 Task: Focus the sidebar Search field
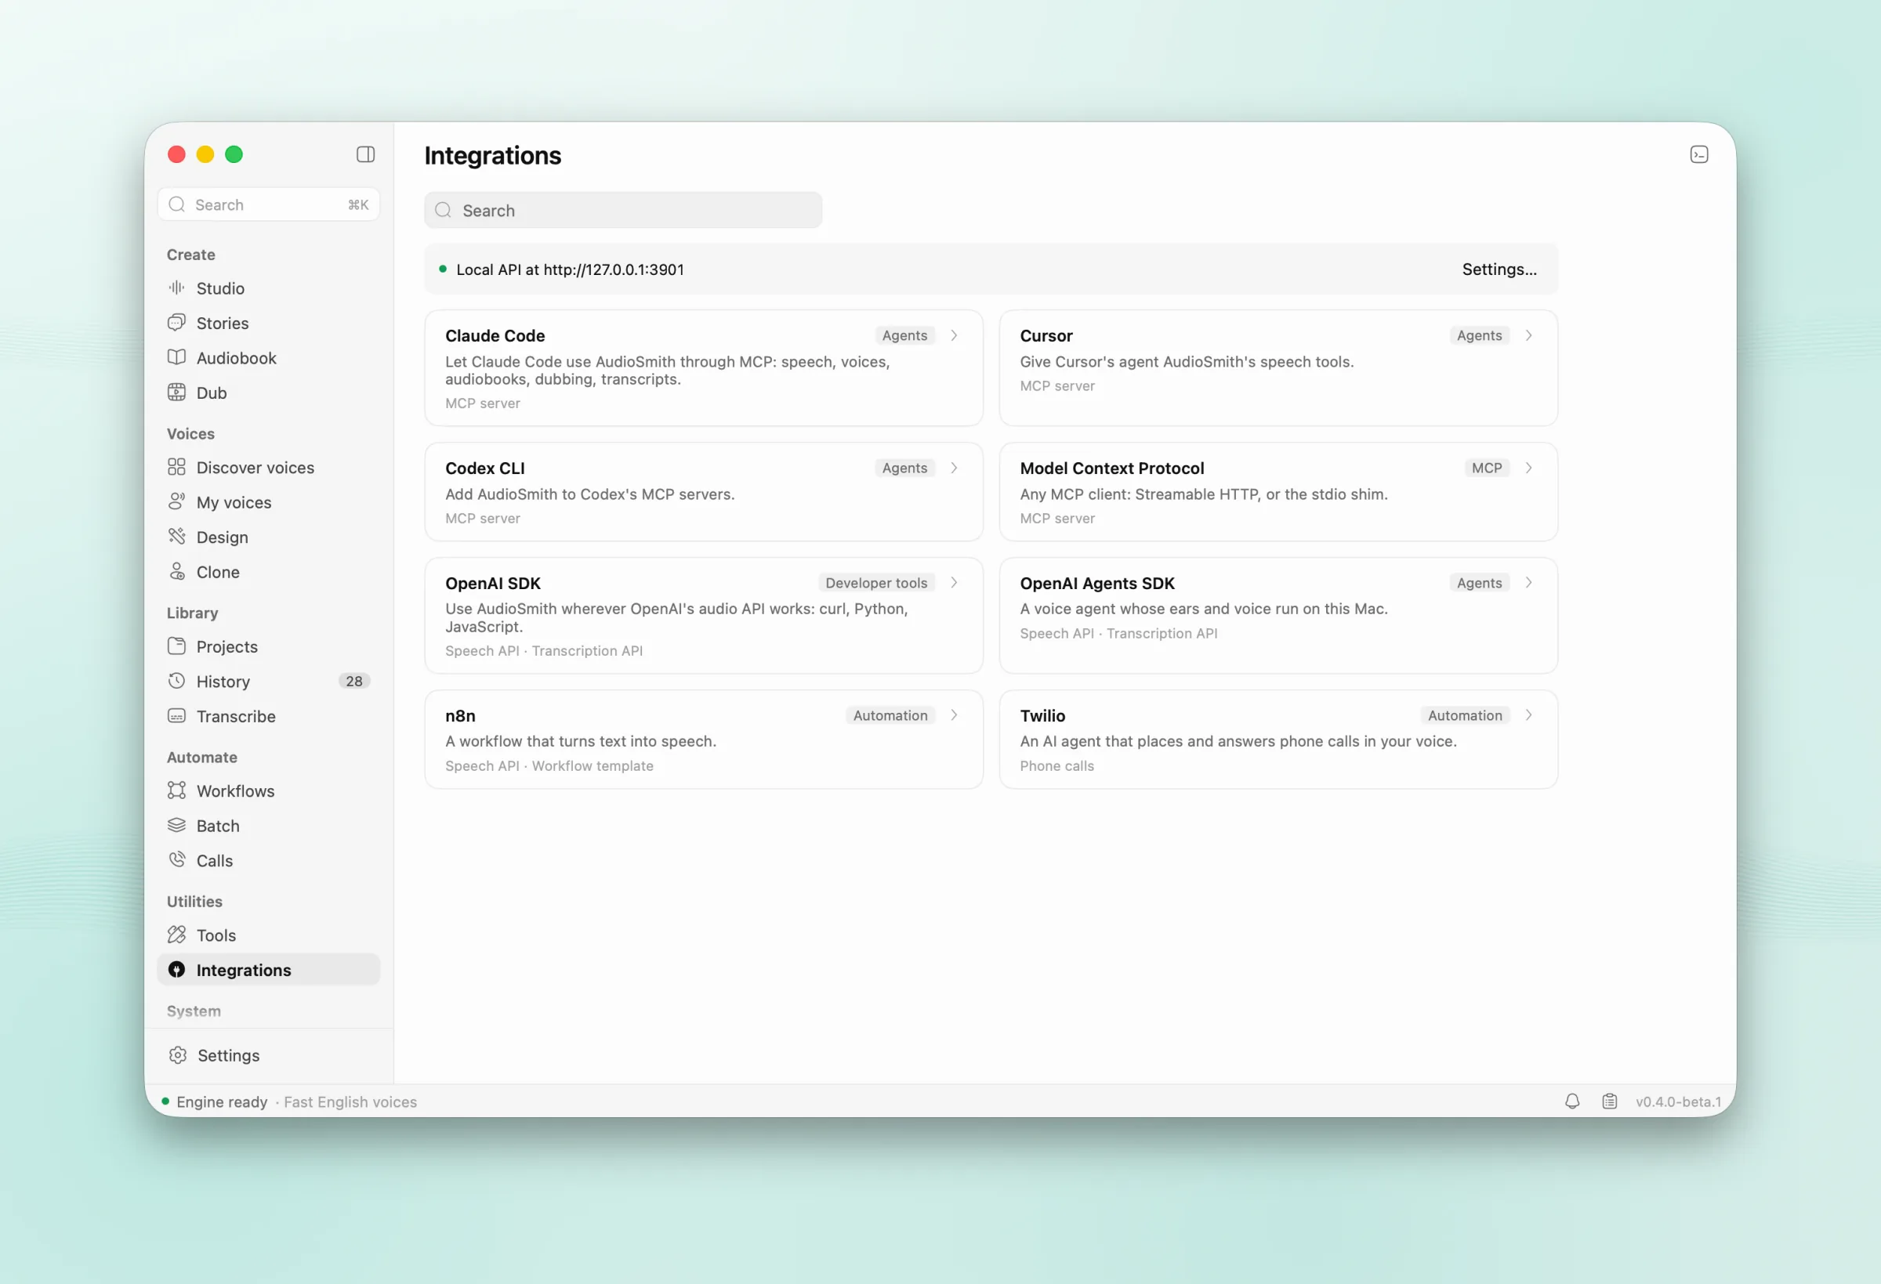click(269, 204)
